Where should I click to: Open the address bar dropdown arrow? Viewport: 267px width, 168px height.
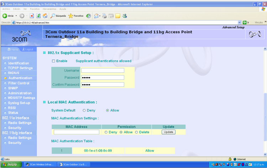tap(240, 22)
